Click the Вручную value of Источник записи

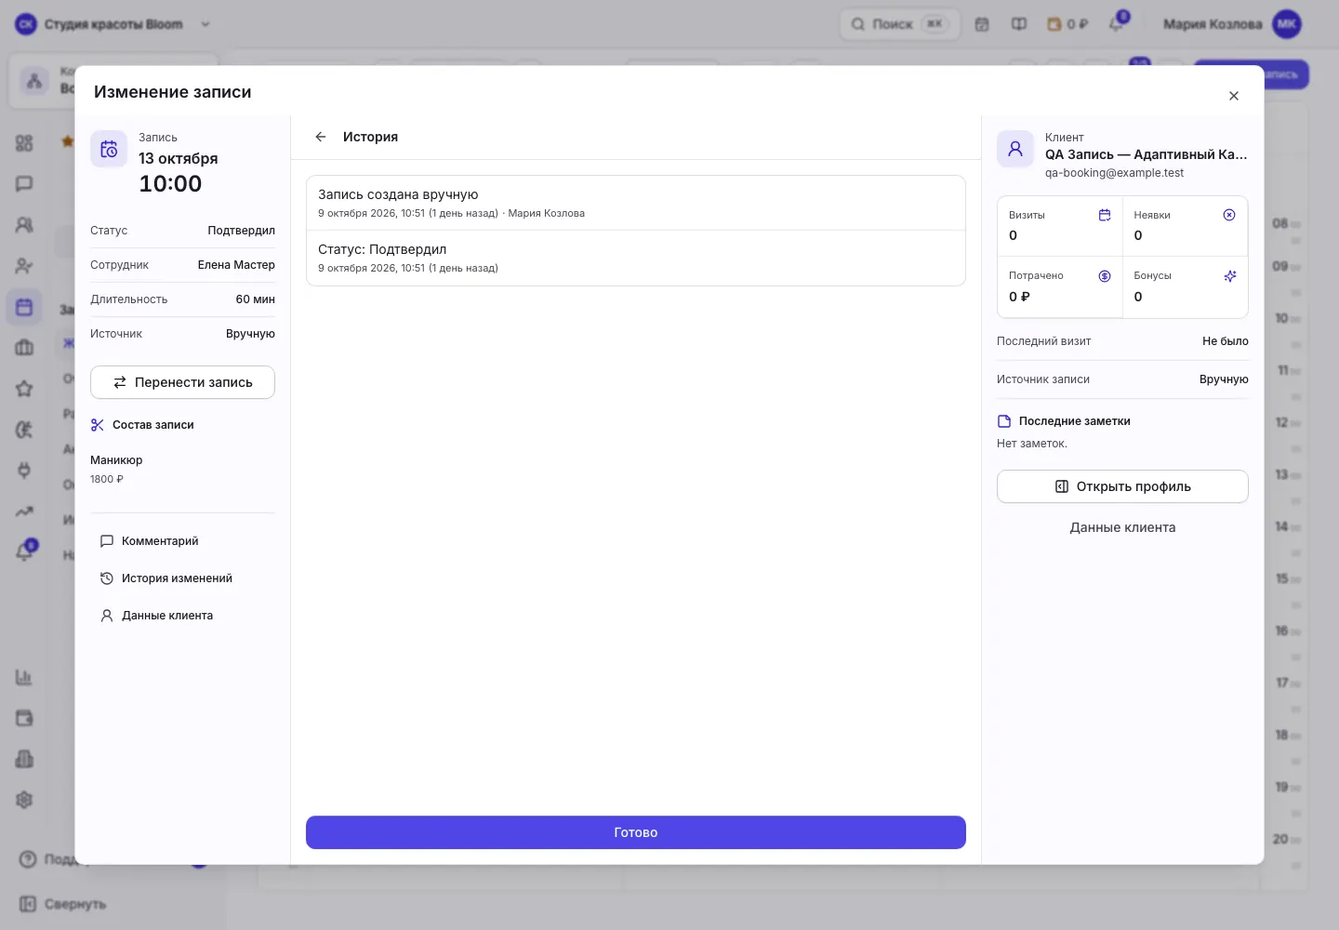point(1224,379)
